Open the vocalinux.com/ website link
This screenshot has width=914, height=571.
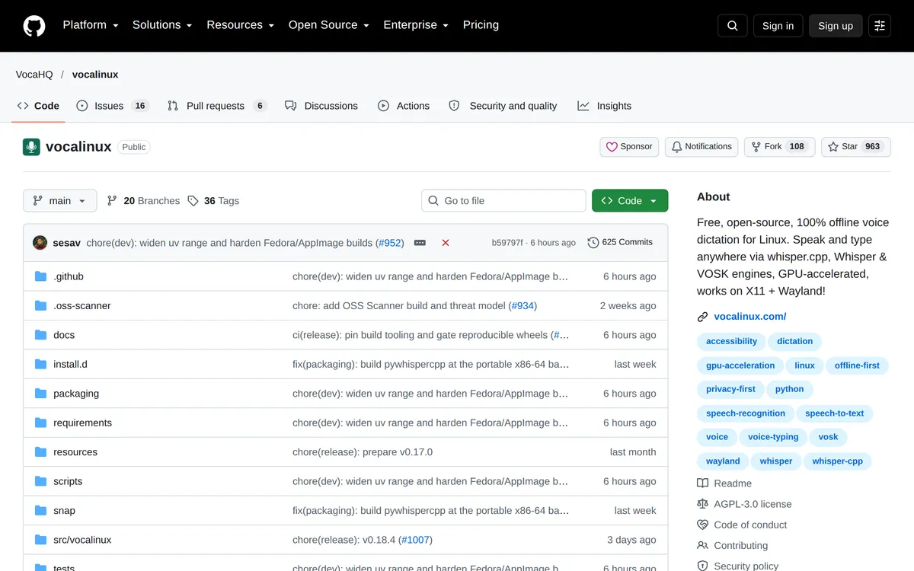click(x=749, y=317)
